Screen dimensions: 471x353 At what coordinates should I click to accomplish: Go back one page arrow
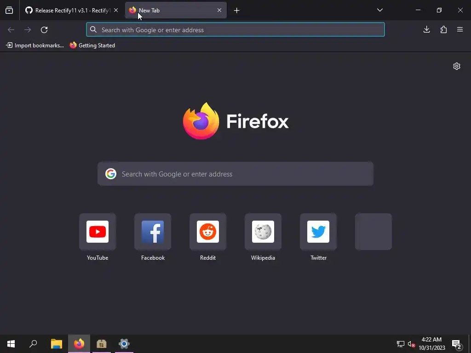tap(11, 29)
